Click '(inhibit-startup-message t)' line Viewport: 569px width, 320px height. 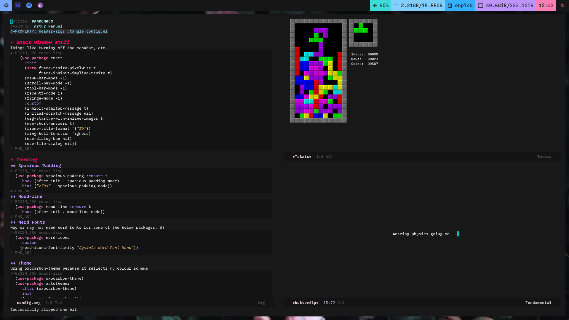point(57,108)
